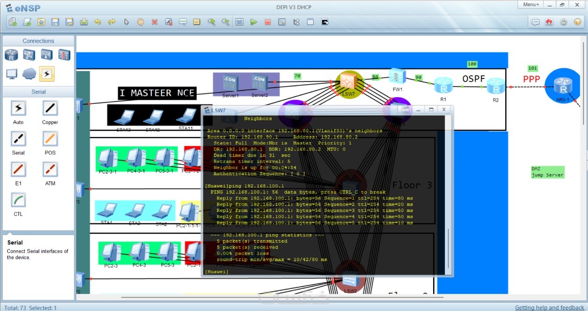Add a text note to the canvas
The height and width of the screenshot is (311, 588).
click(x=183, y=22)
